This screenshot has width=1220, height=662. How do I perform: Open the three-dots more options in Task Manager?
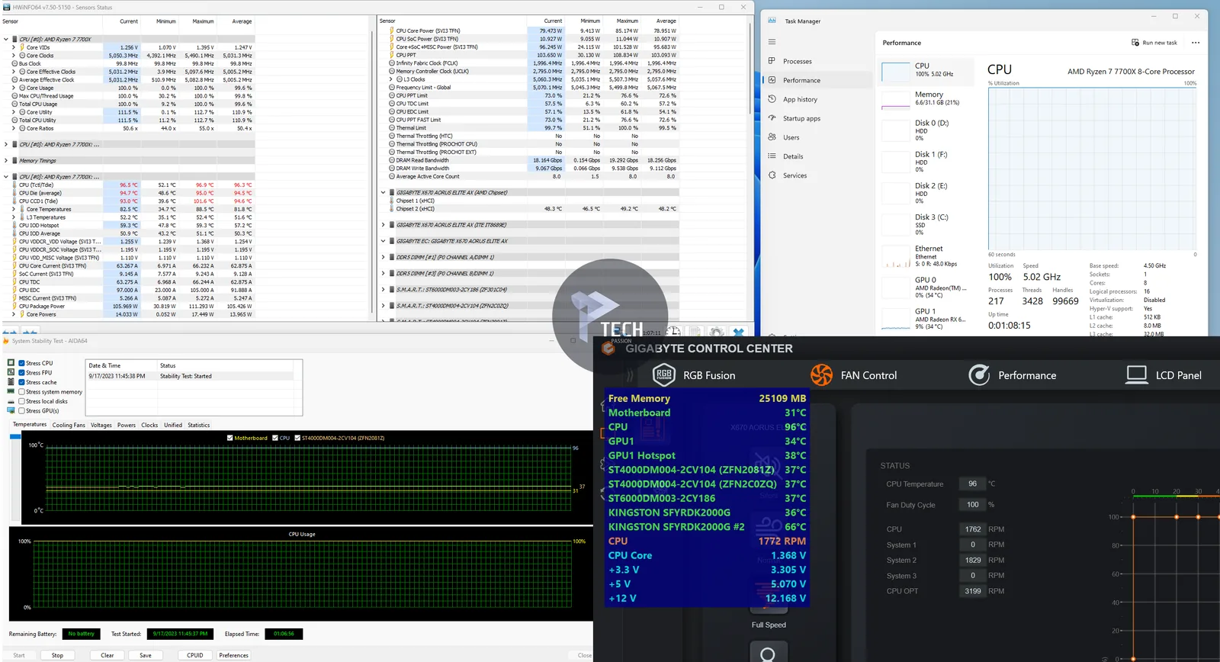pyautogui.click(x=1196, y=43)
